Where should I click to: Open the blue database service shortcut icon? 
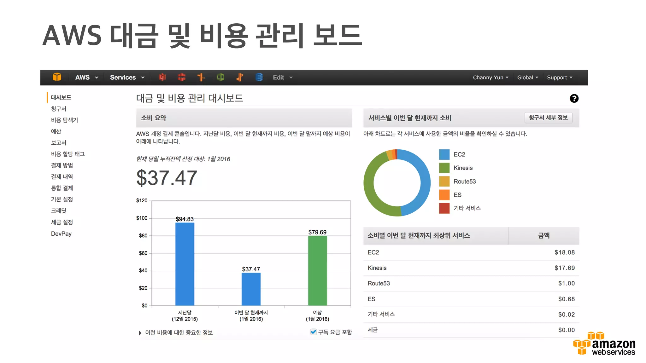click(x=259, y=77)
